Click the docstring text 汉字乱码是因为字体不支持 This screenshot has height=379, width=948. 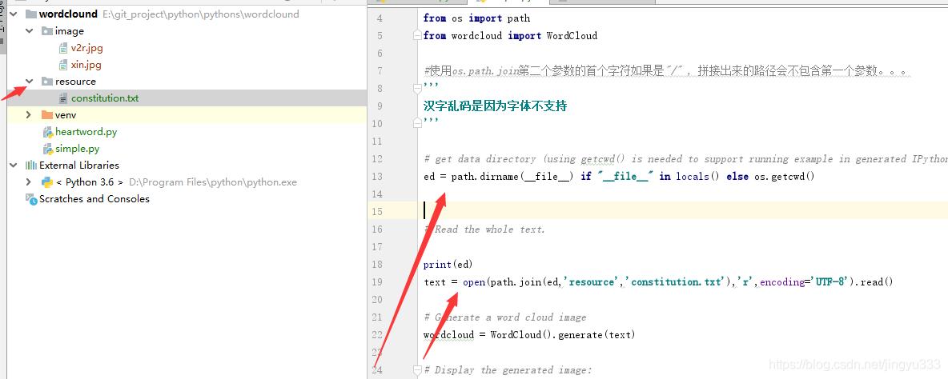tap(495, 106)
